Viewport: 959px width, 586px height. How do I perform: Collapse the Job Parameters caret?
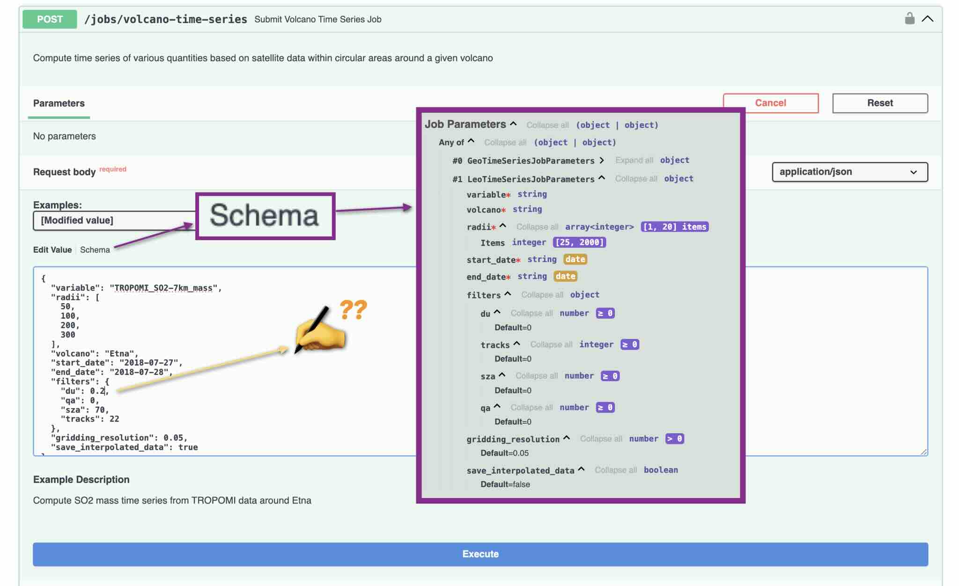pyautogui.click(x=513, y=124)
